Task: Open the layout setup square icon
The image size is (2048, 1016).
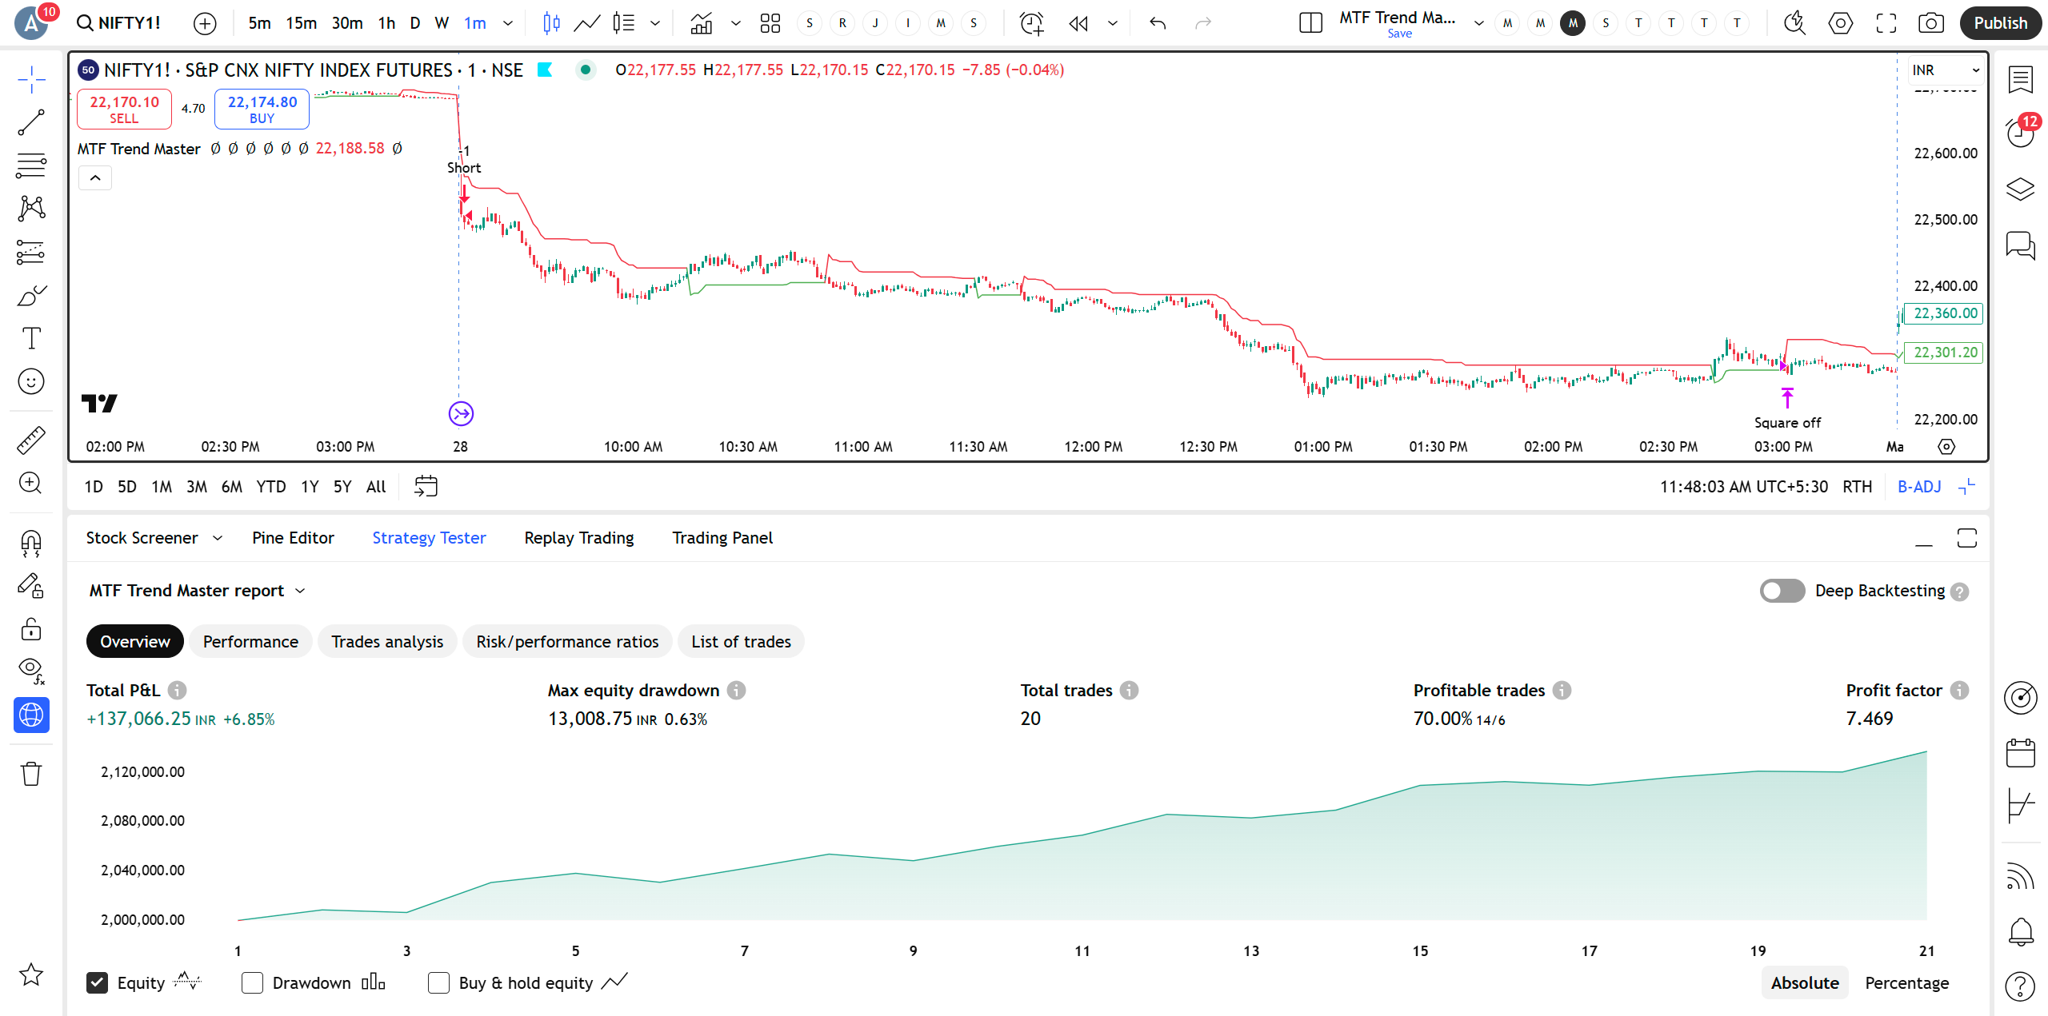Action: click(x=1311, y=23)
